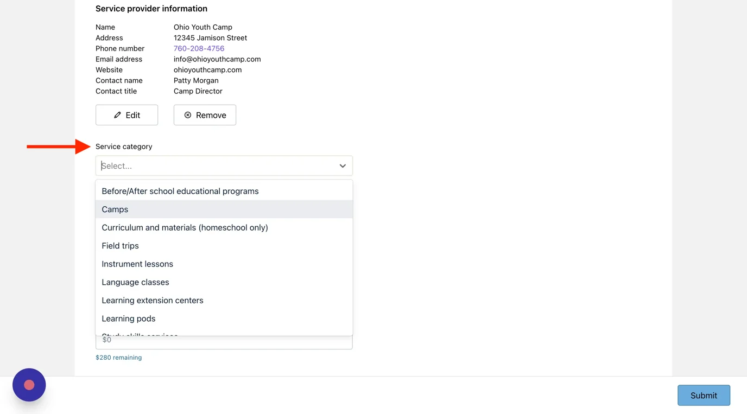
Task: Click the $280 remaining text
Action: pyautogui.click(x=118, y=358)
